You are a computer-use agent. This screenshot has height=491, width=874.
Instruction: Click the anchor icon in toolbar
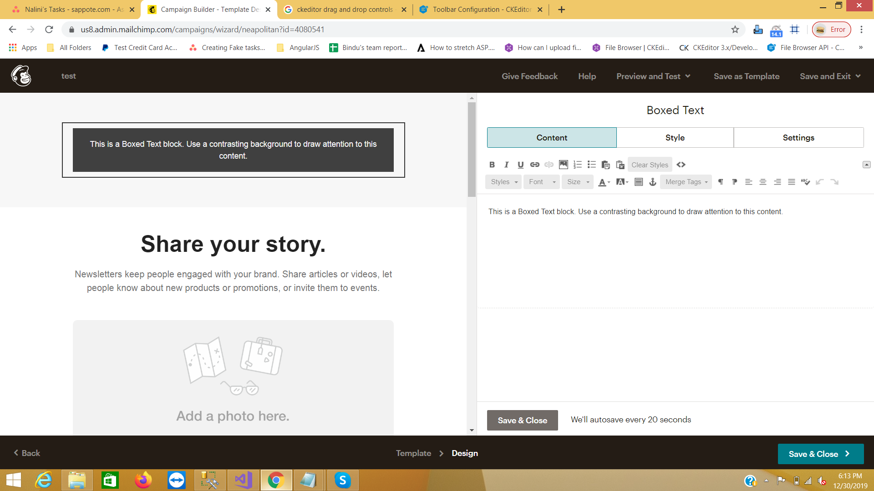pos(653,182)
